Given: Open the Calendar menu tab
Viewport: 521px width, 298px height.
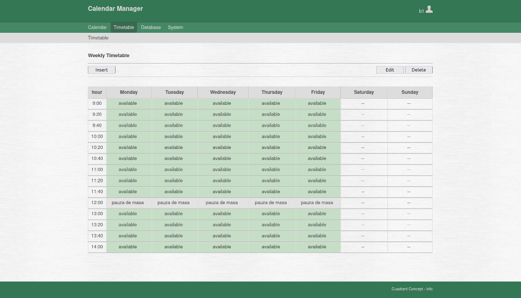Looking at the screenshot, I should coord(97,27).
